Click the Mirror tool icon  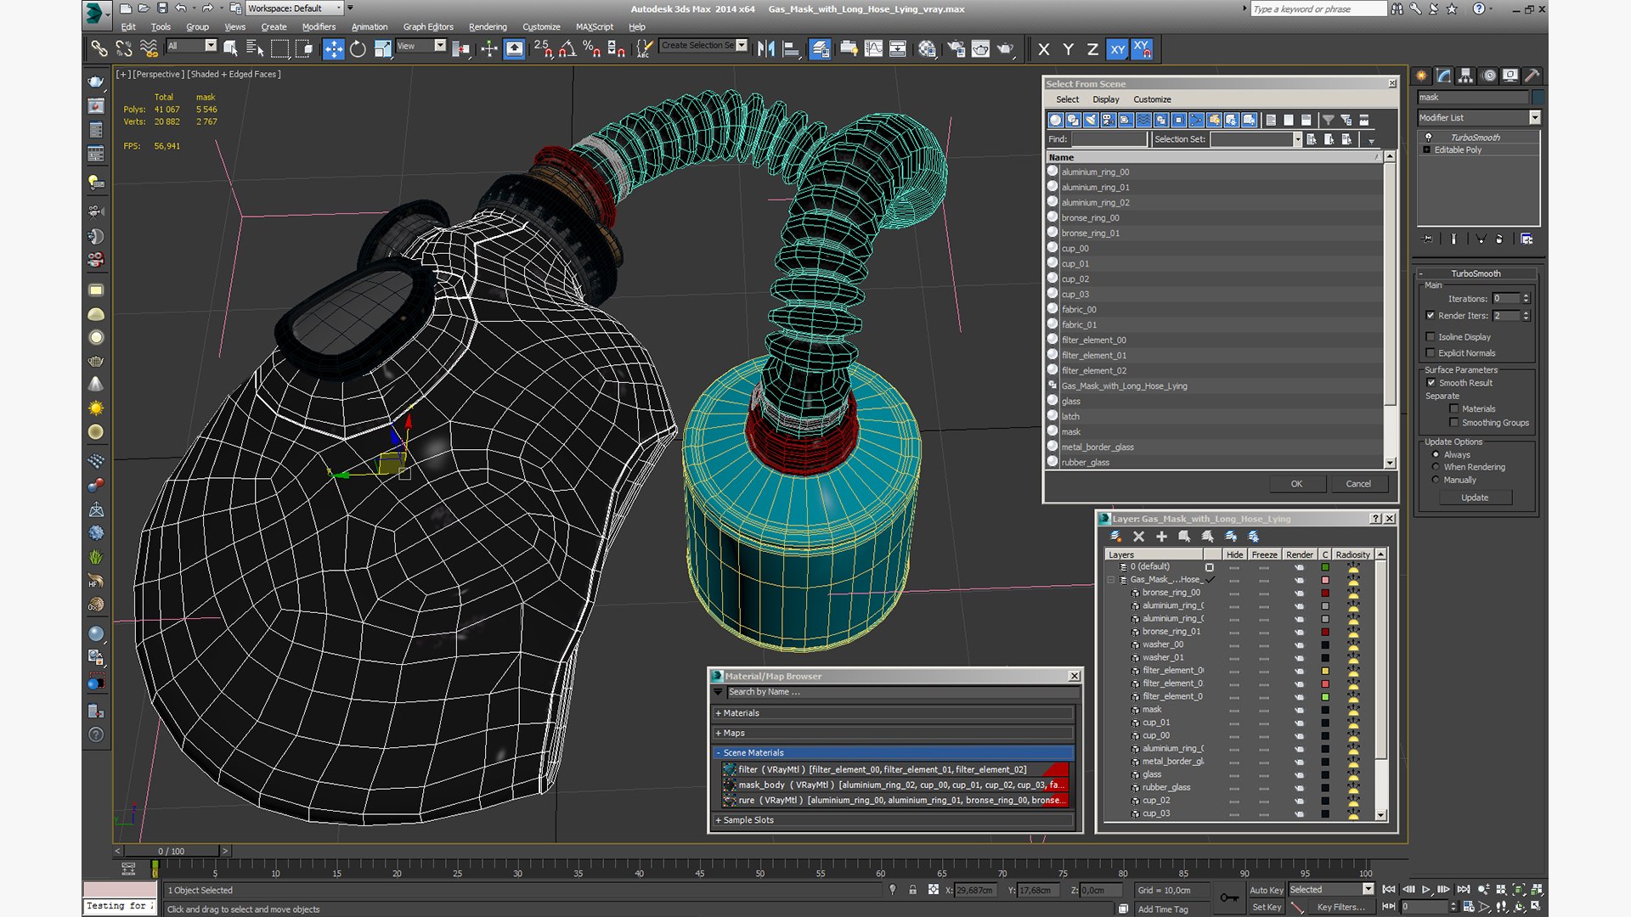click(765, 48)
